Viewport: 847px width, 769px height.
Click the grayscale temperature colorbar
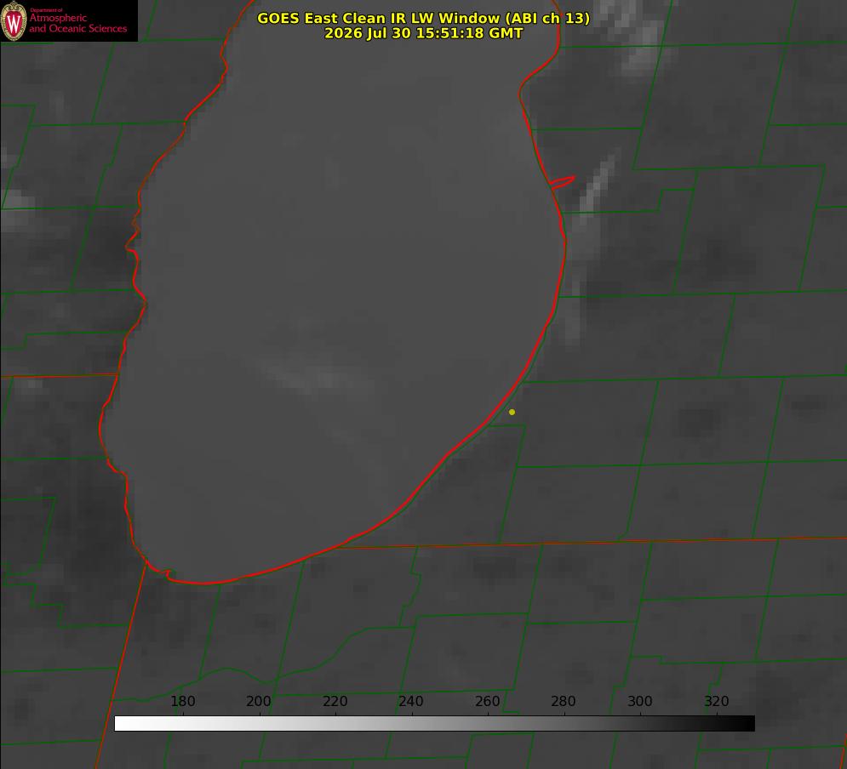click(434, 723)
